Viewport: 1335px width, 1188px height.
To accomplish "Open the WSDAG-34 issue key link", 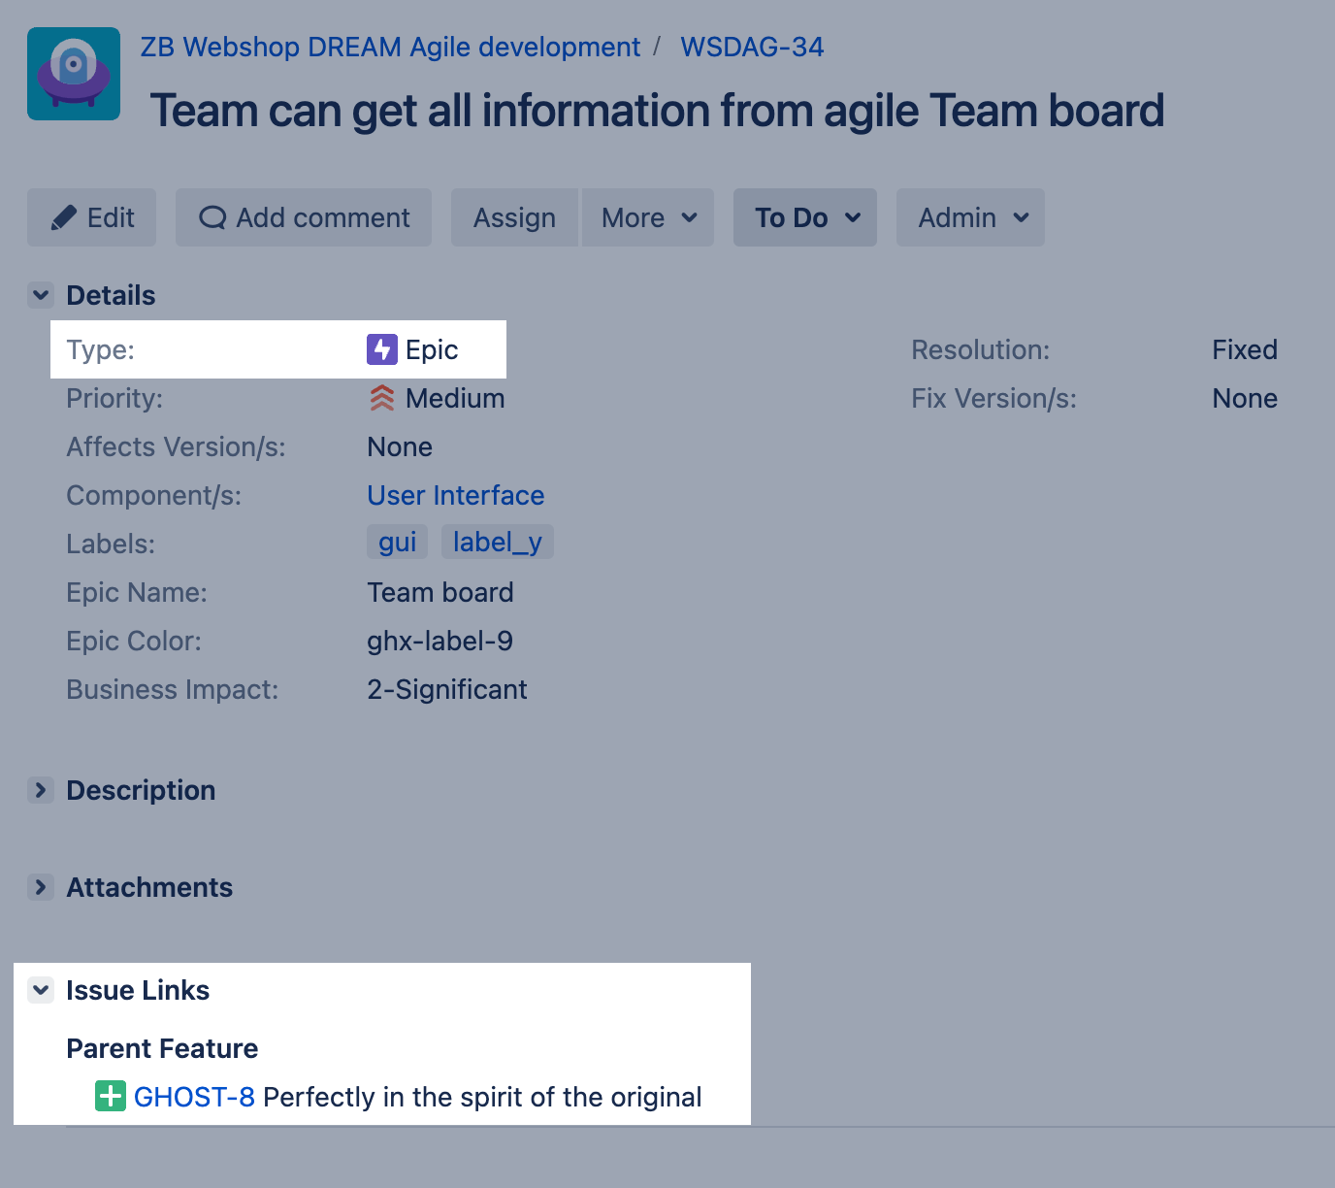I will point(752,47).
